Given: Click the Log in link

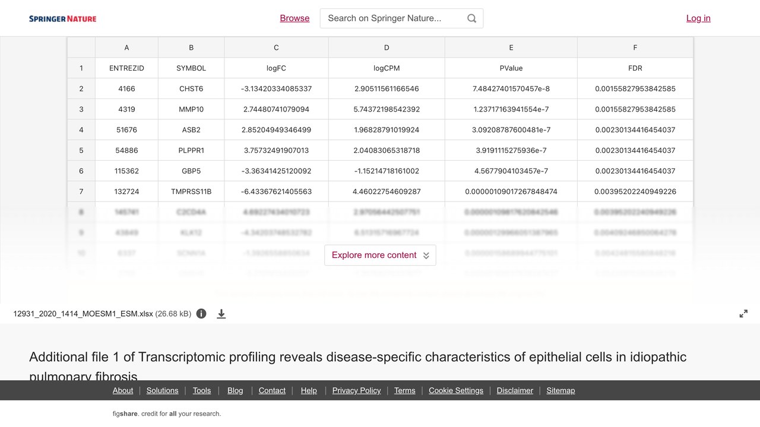Looking at the screenshot, I should pos(698,18).
